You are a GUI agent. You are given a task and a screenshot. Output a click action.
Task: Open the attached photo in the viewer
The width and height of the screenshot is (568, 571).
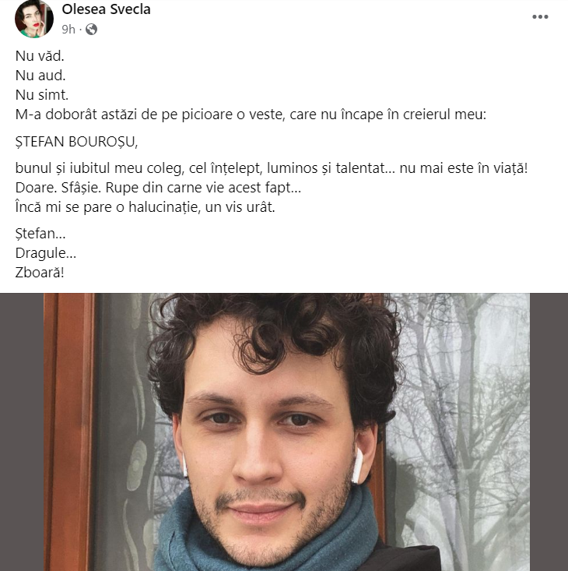point(286,432)
